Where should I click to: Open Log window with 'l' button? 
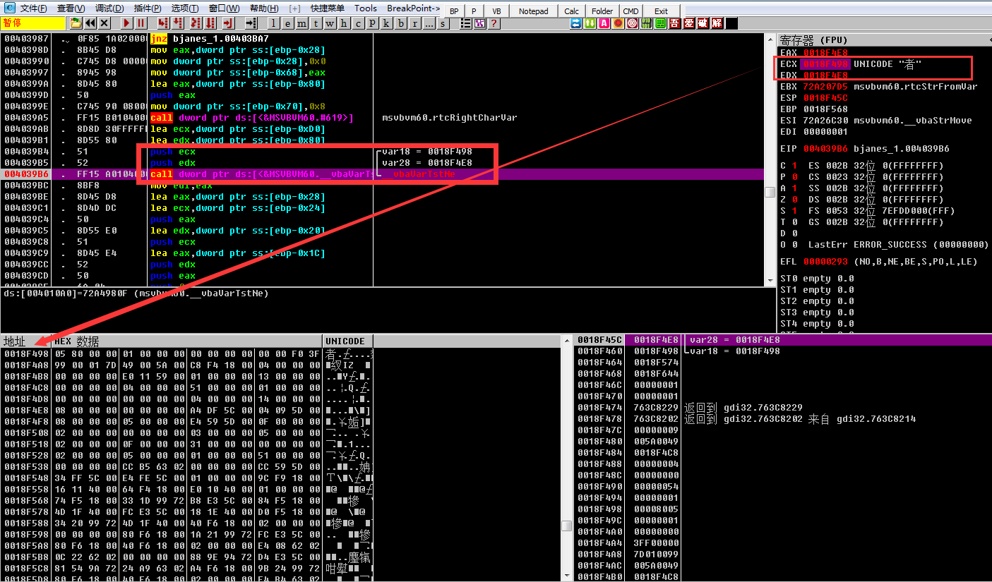click(x=273, y=23)
